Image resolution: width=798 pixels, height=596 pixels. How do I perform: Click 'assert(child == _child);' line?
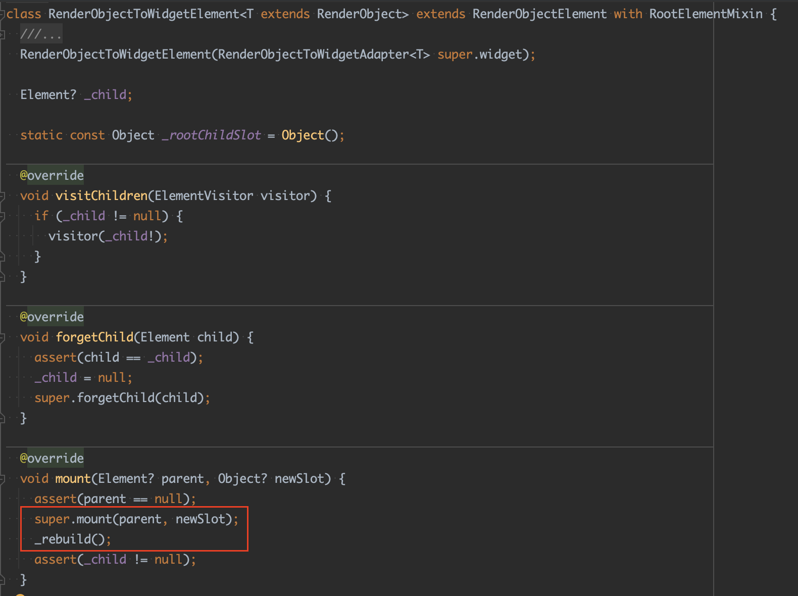119,357
